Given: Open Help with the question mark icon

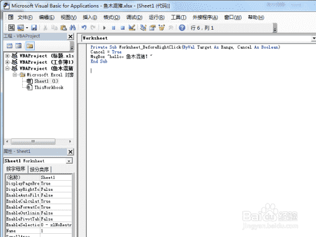Looking at the screenshot, I should [182, 28].
